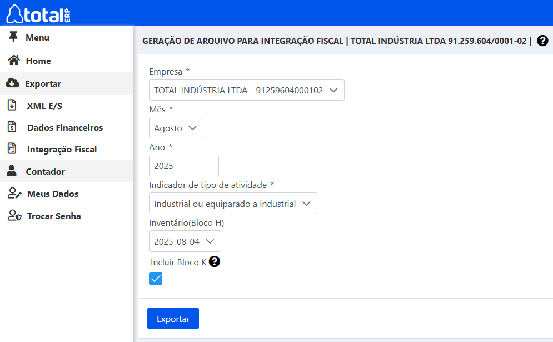Open the Empresa dropdown
The width and height of the screenshot is (553, 342).
coord(247,90)
